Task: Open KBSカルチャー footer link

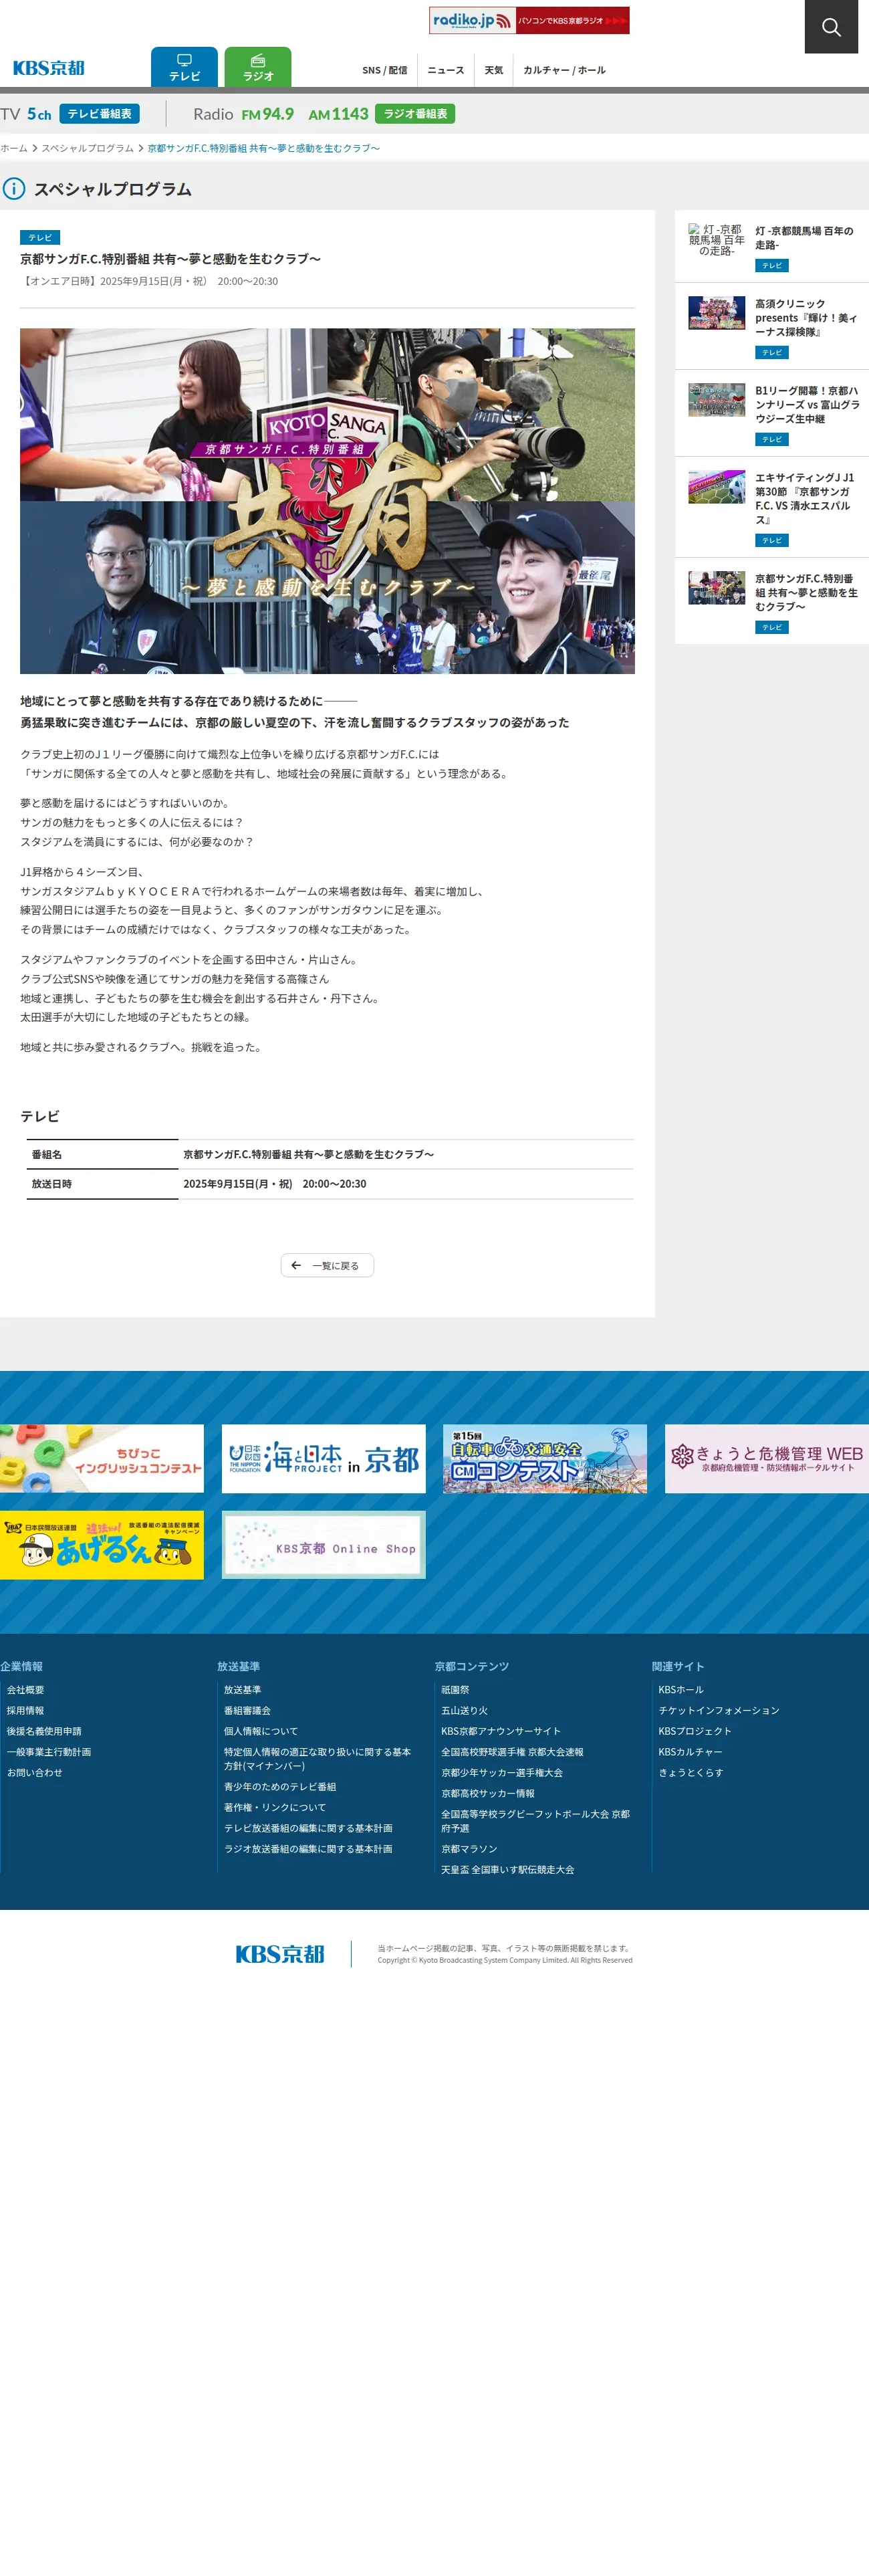Action: click(x=690, y=1752)
